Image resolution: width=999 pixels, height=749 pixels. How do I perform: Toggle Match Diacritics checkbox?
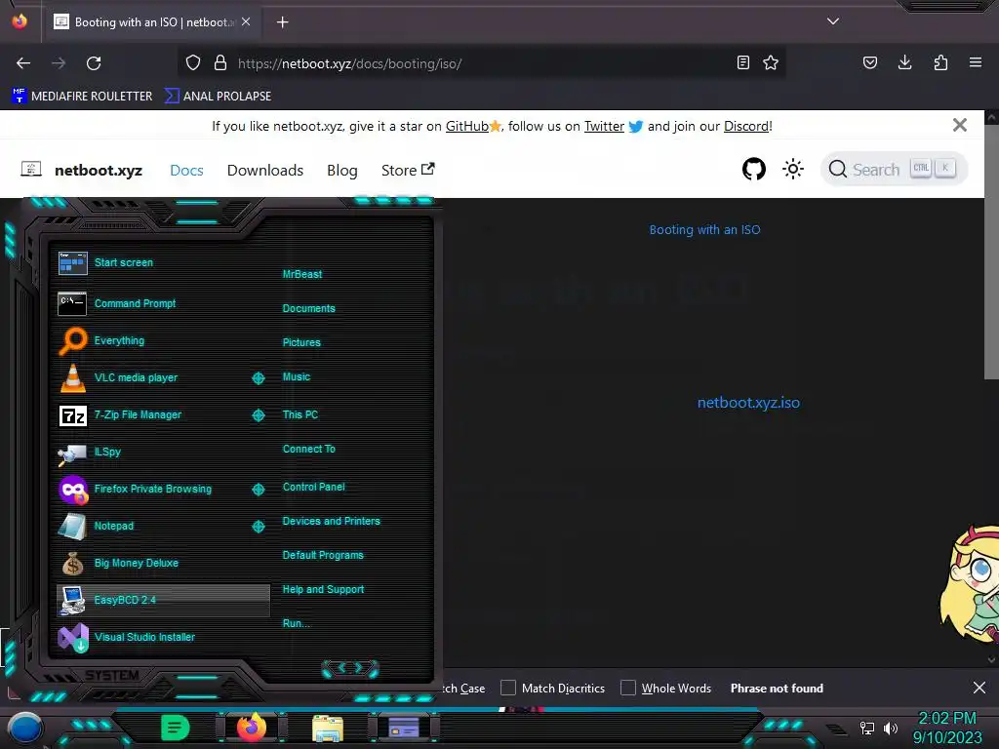pos(507,688)
